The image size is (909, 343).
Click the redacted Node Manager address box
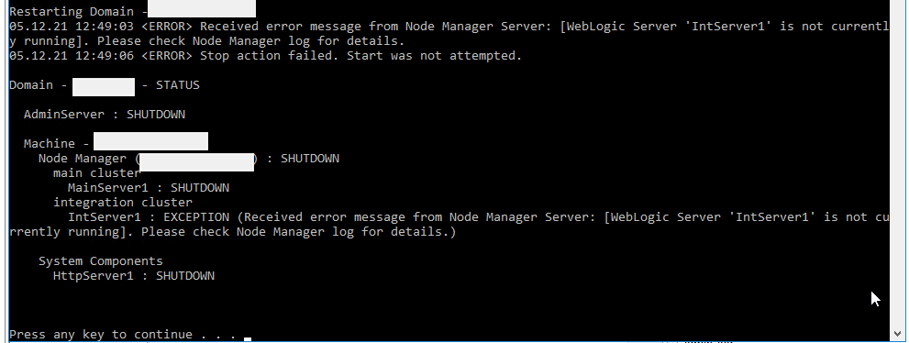pyautogui.click(x=197, y=162)
